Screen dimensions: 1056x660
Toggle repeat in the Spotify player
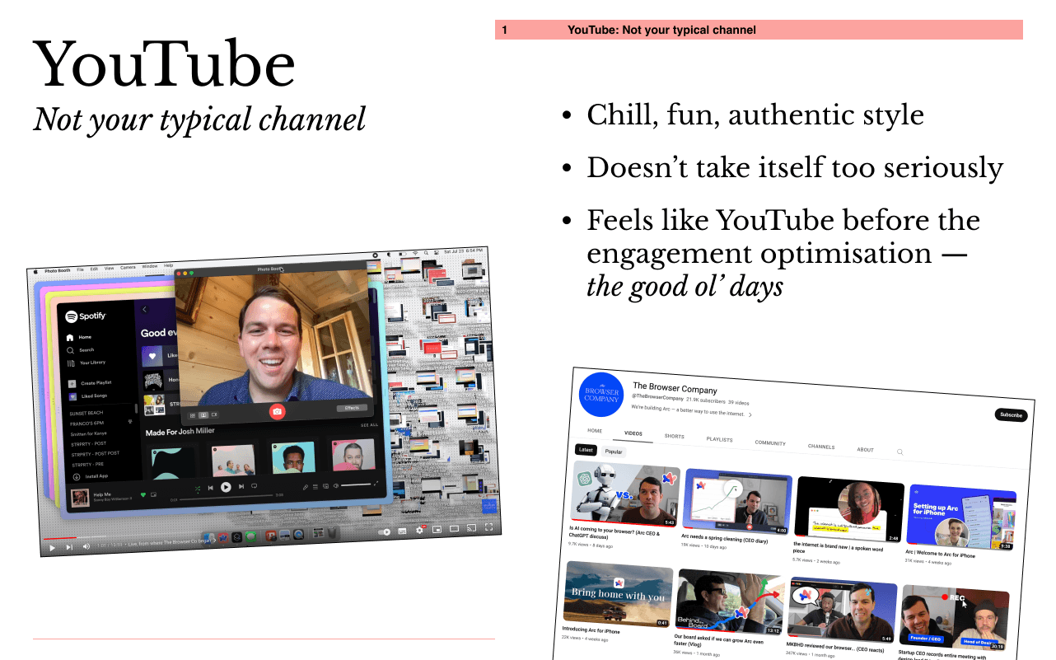[254, 485]
